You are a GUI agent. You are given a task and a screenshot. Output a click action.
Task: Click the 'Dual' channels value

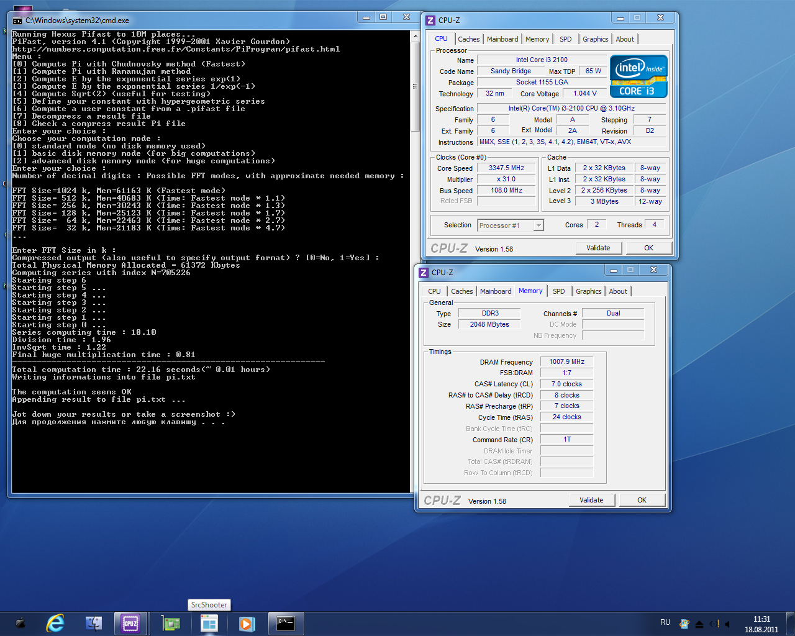pos(613,313)
